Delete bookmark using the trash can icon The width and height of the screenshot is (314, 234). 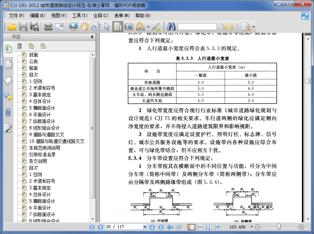(20, 46)
